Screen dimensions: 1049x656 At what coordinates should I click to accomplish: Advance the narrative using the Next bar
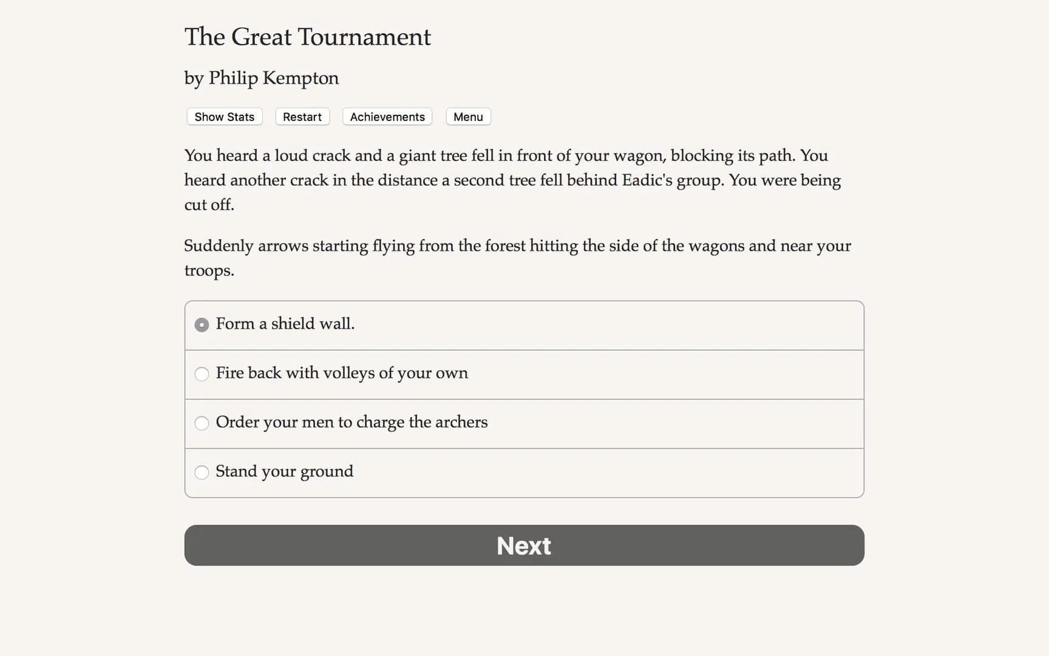pos(524,545)
